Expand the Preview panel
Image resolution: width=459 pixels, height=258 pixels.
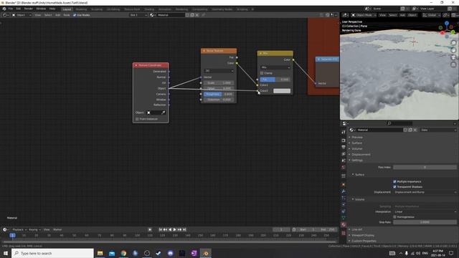click(357, 137)
